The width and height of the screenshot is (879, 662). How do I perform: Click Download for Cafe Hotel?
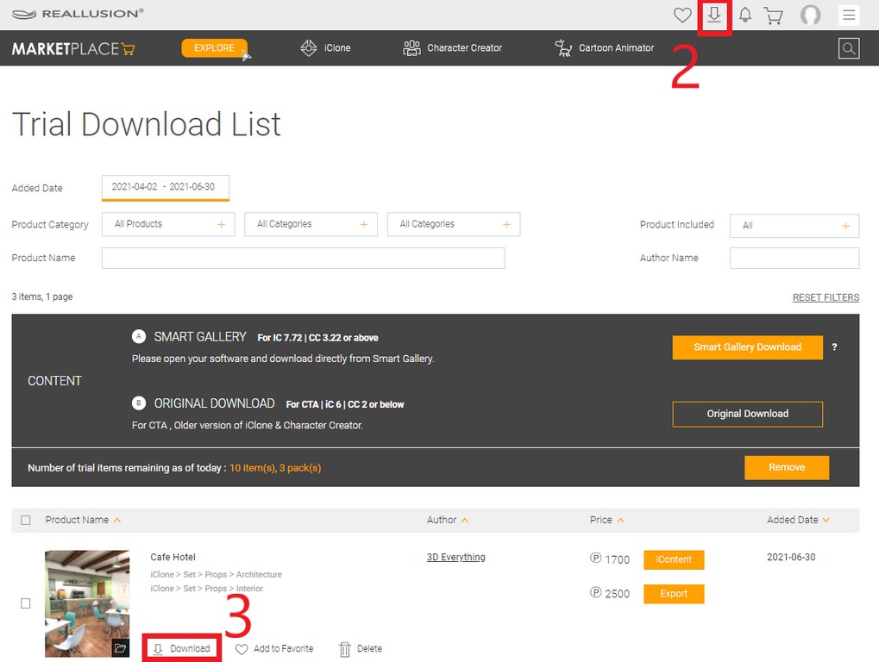pyautogui.click(x=182, y=648)
